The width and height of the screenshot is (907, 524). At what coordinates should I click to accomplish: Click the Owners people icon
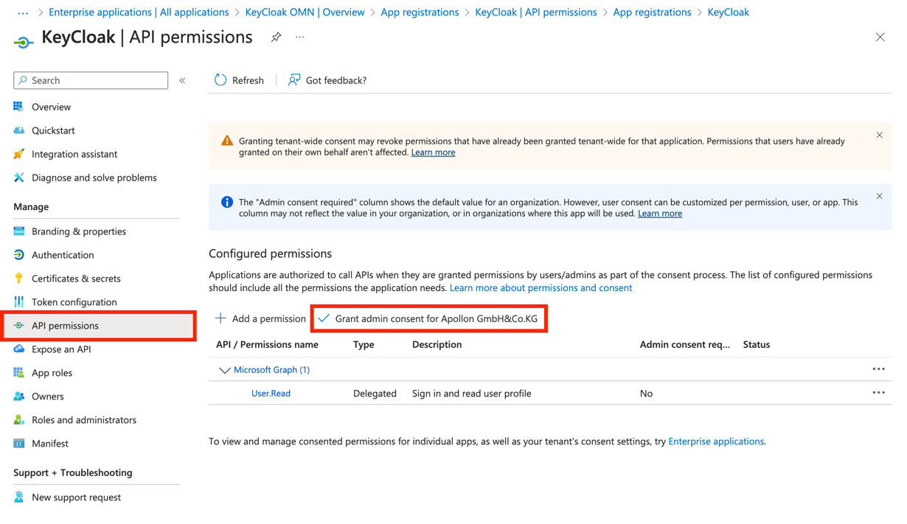coord(19,397)
